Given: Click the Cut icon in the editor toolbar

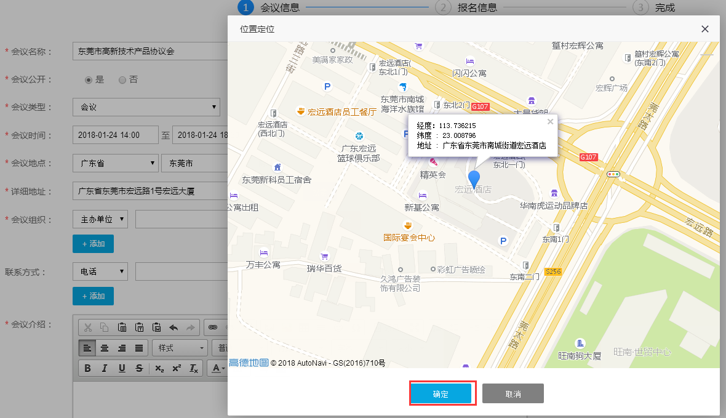Looking at the screenshot, I should pyautogui.click(x=87, y=328).
